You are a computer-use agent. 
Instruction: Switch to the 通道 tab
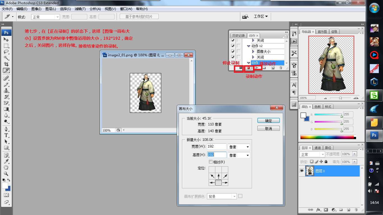(x=317, y=148)
